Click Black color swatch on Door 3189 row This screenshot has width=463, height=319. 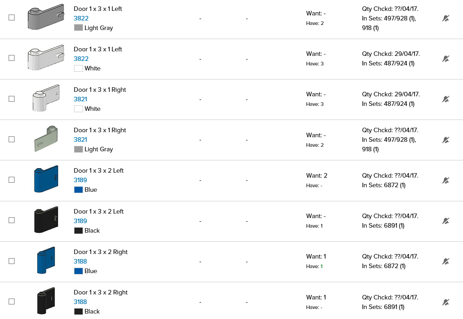click(78, 230)
